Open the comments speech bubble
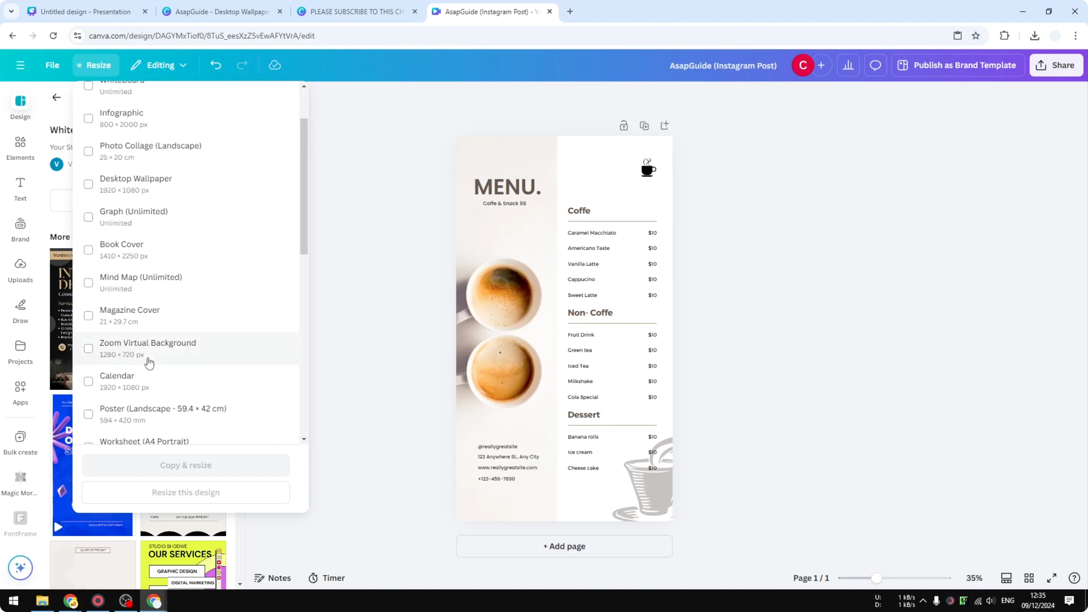The height and width of the screenshot is (612, 1088). [x=875, y=65]
